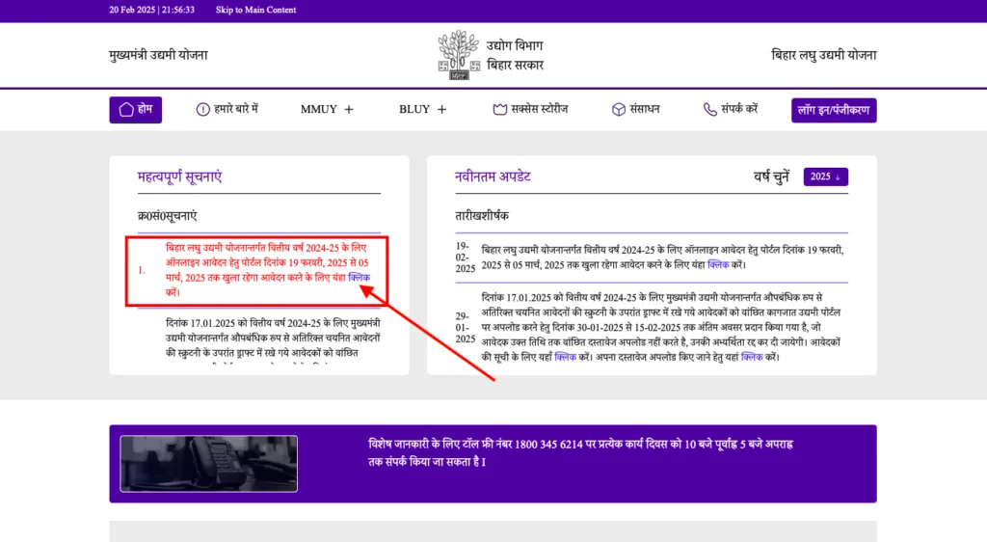Image resolution: width=987 pixels, height=542 pixels.
Task: Click the Bihar government tree emblem logo
Action: (459, 55)
